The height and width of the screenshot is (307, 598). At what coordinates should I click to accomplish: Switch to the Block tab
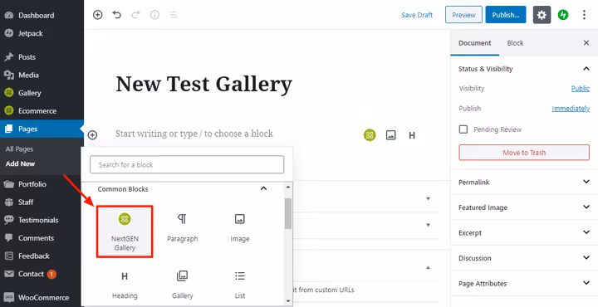(x=515, y=43)
